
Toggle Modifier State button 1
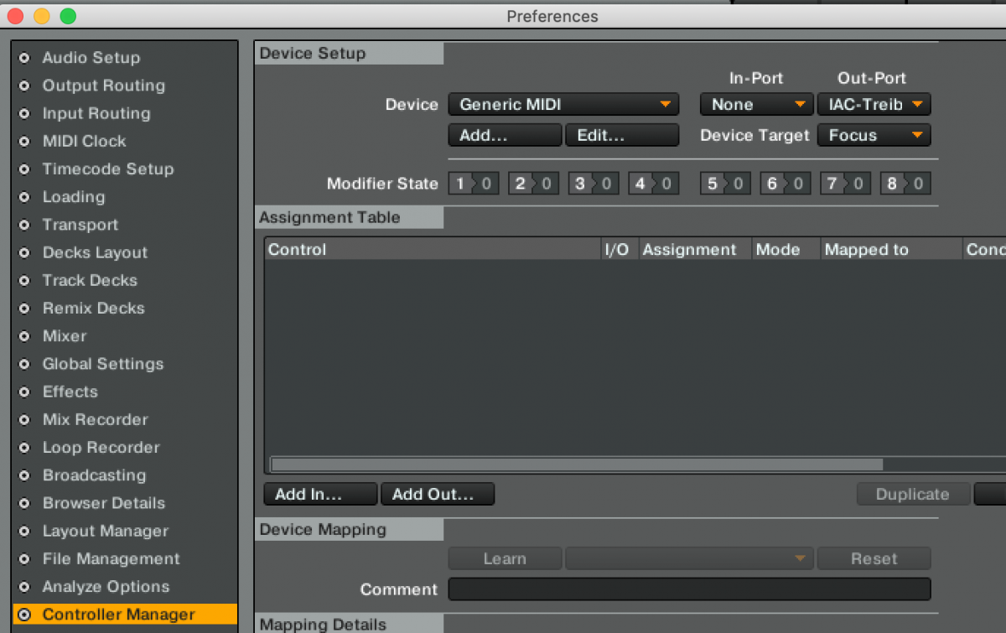coord(473,183)
